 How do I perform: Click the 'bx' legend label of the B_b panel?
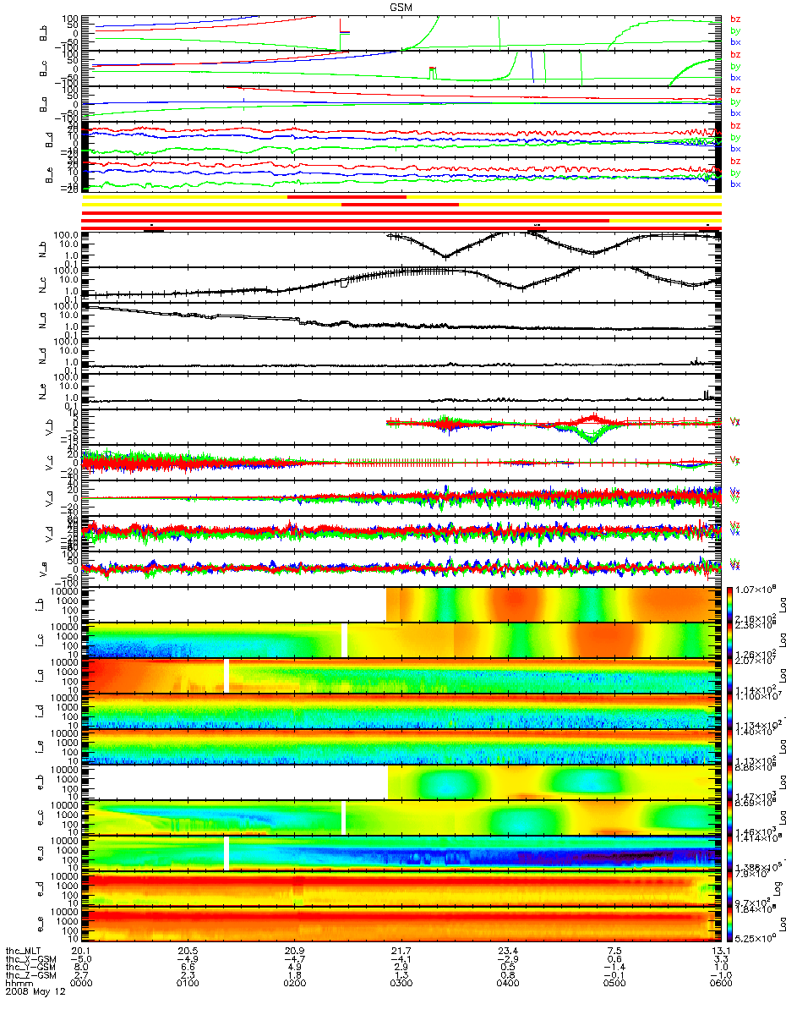735,41
